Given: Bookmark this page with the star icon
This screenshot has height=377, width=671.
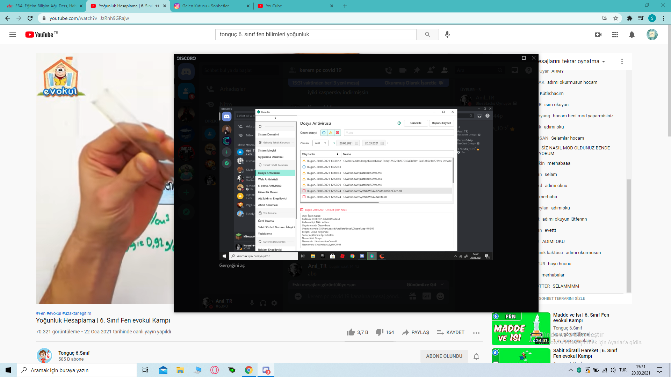Looking at the screenshot, I should [x=616, y=18].
